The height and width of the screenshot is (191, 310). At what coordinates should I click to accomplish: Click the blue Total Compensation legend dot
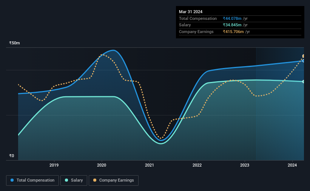click(12, 180)
